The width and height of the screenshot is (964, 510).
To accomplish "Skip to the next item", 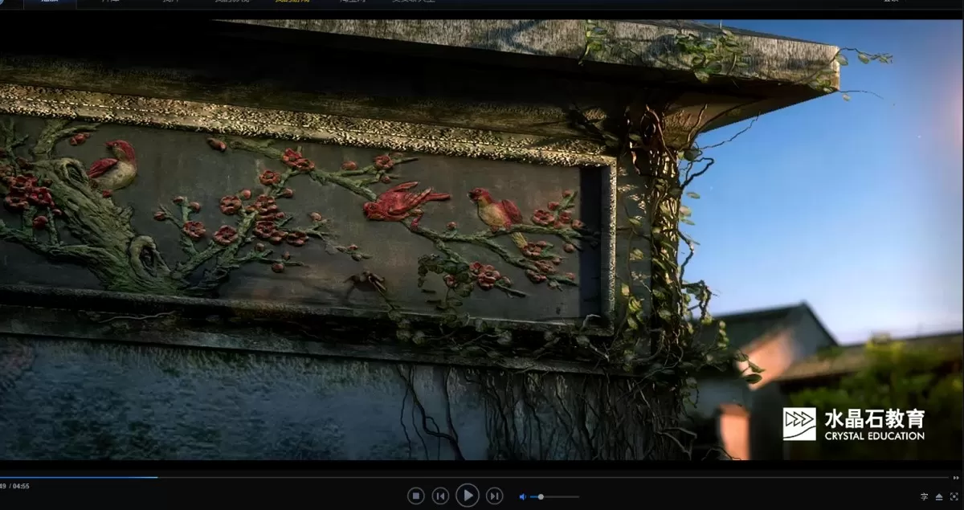I will point(495,496).
